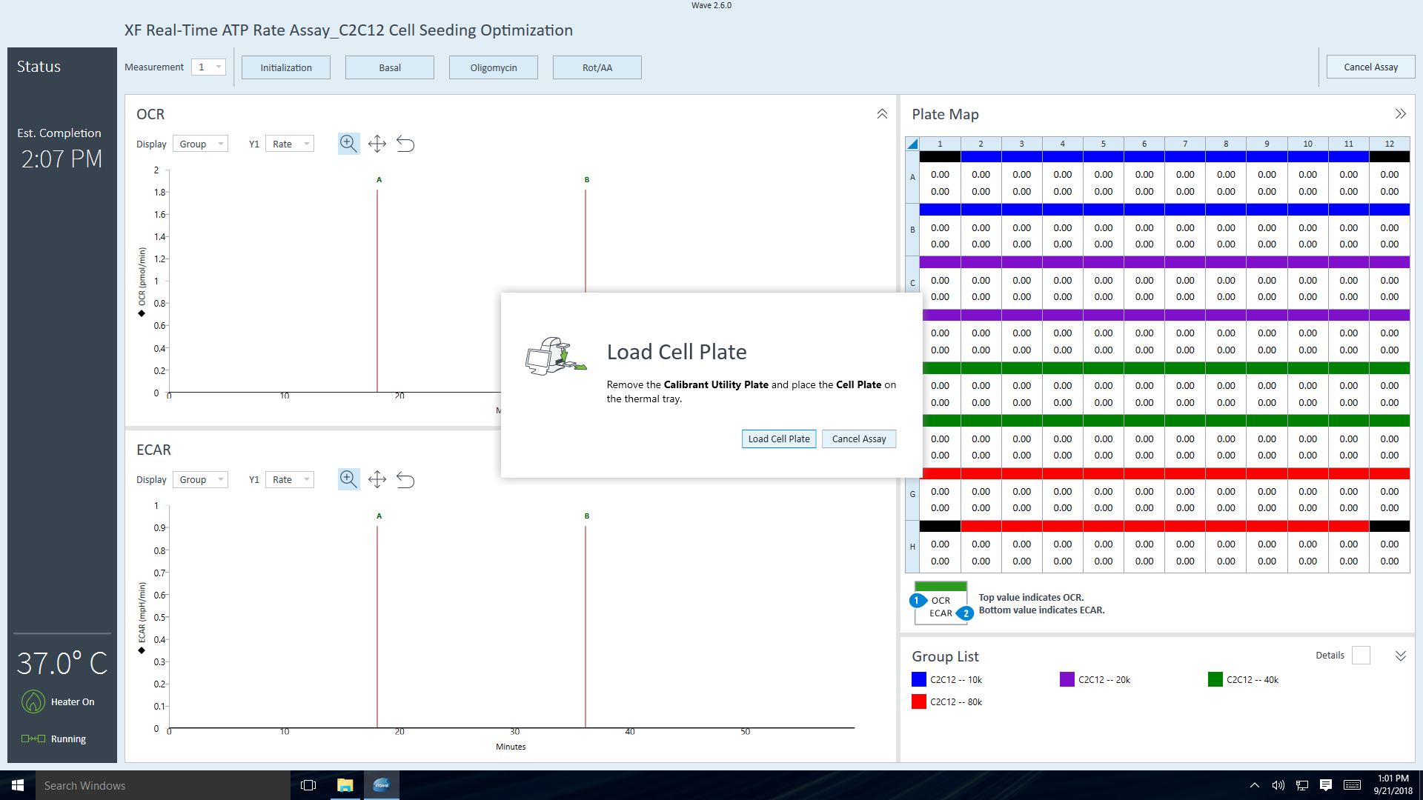Click the zoom in icon on ECAR chart

tap(348, 479)
